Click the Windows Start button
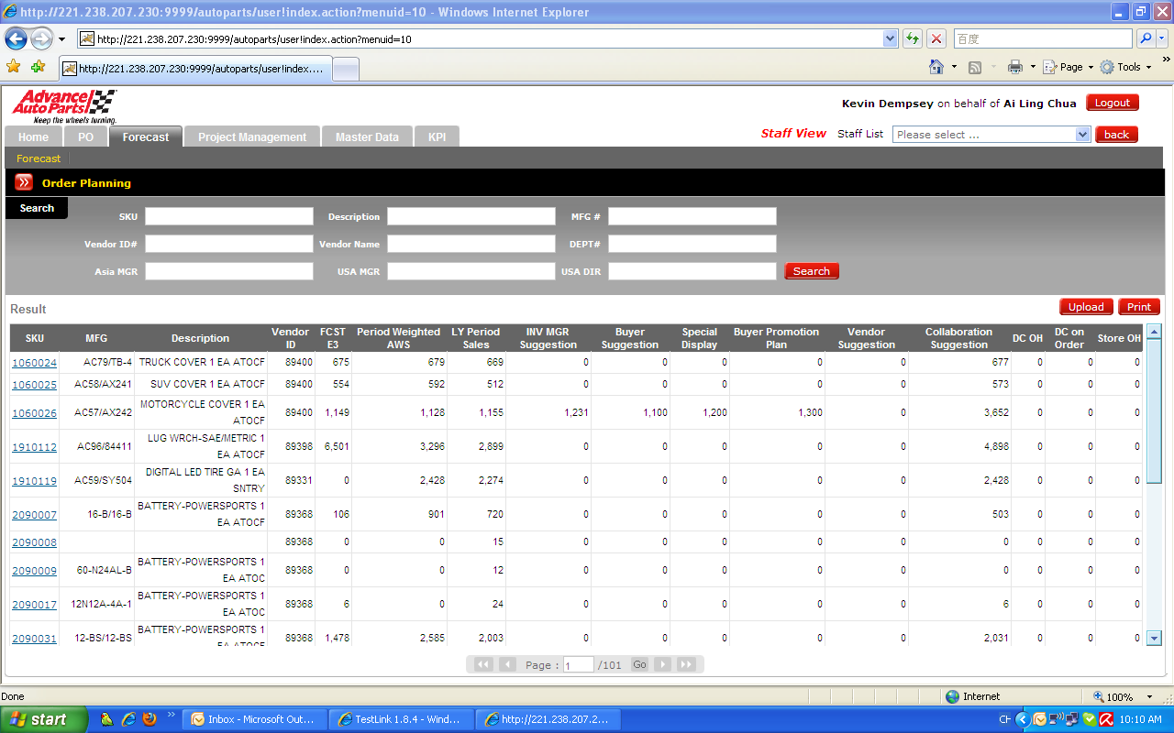This screenshot has height=733, width=1174. tap(44, 719)
